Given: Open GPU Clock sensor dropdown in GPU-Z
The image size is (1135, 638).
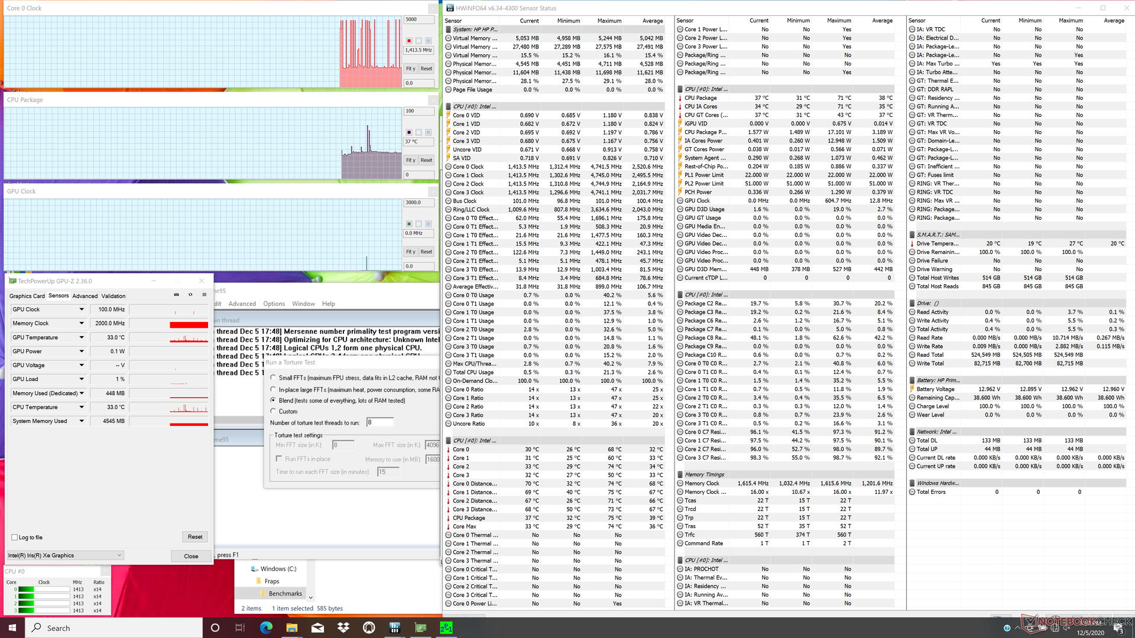Looking at the screenshot, I should (x=82, y=310).
